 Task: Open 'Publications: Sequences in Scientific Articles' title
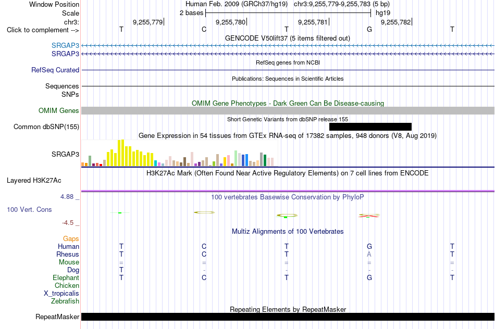[288, 79]
